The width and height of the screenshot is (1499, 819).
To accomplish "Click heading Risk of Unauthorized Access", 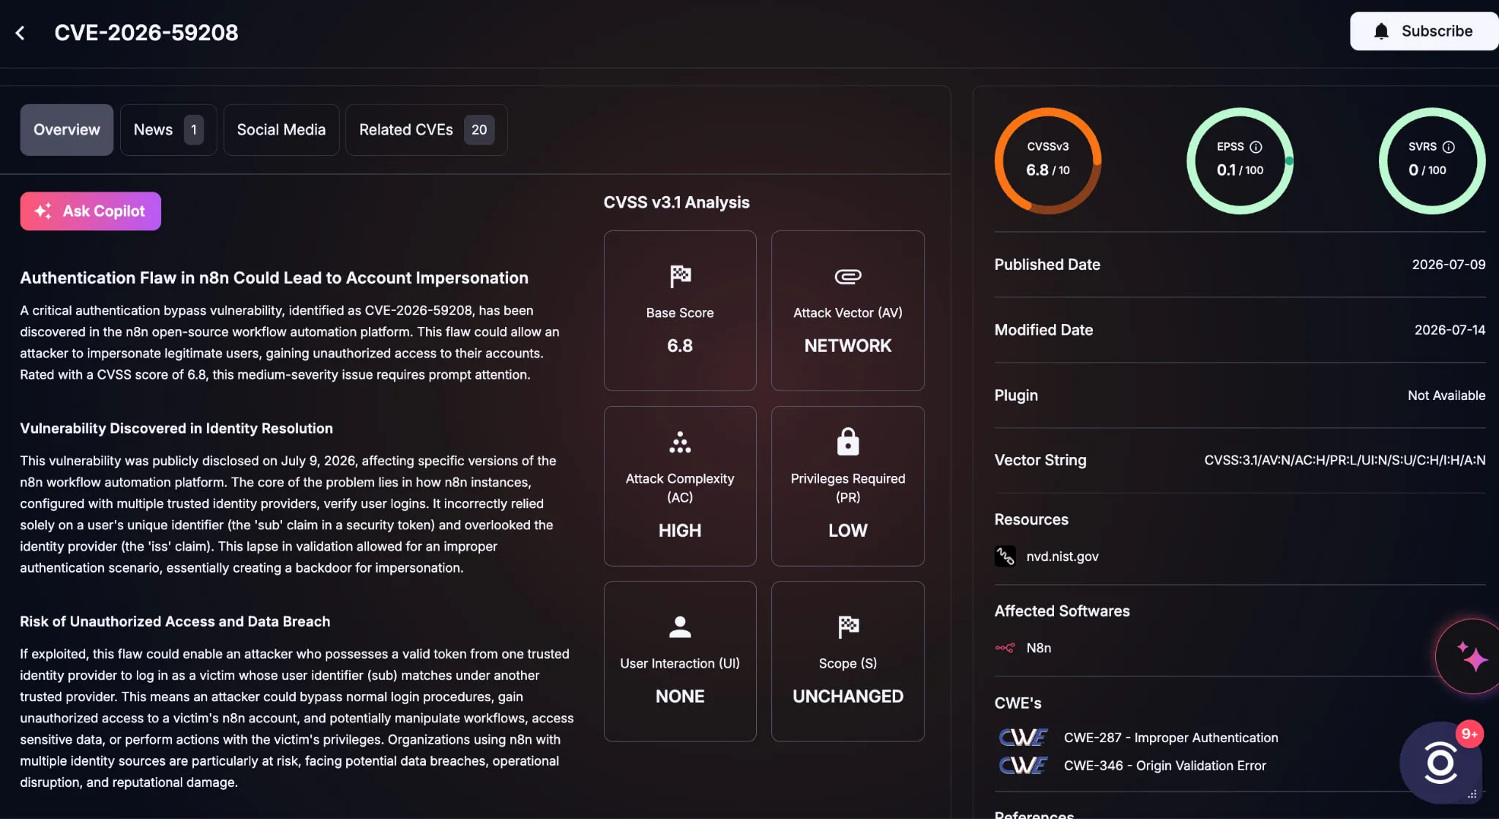I will [175, 622].
